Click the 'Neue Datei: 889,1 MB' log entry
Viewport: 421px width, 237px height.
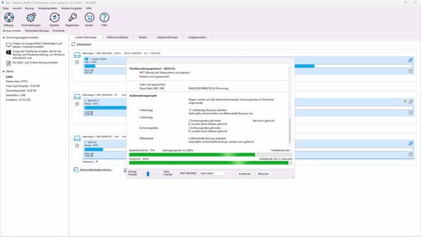[152, 88]
